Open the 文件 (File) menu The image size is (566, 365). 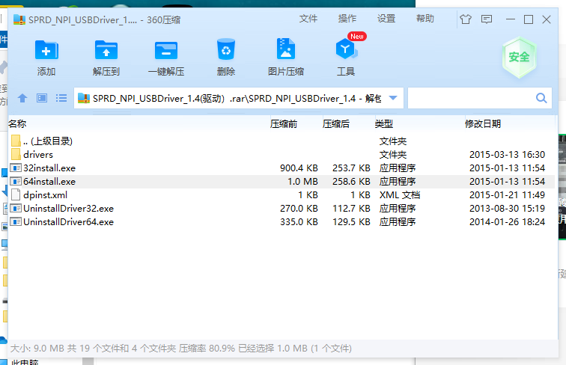[308, 19]
